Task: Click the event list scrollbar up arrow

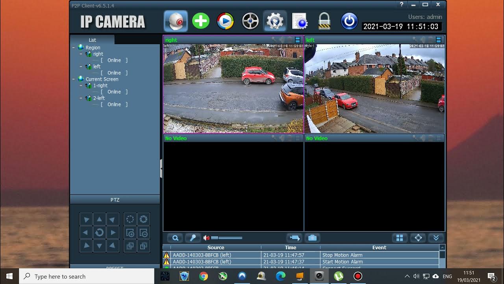Action: 442,247
